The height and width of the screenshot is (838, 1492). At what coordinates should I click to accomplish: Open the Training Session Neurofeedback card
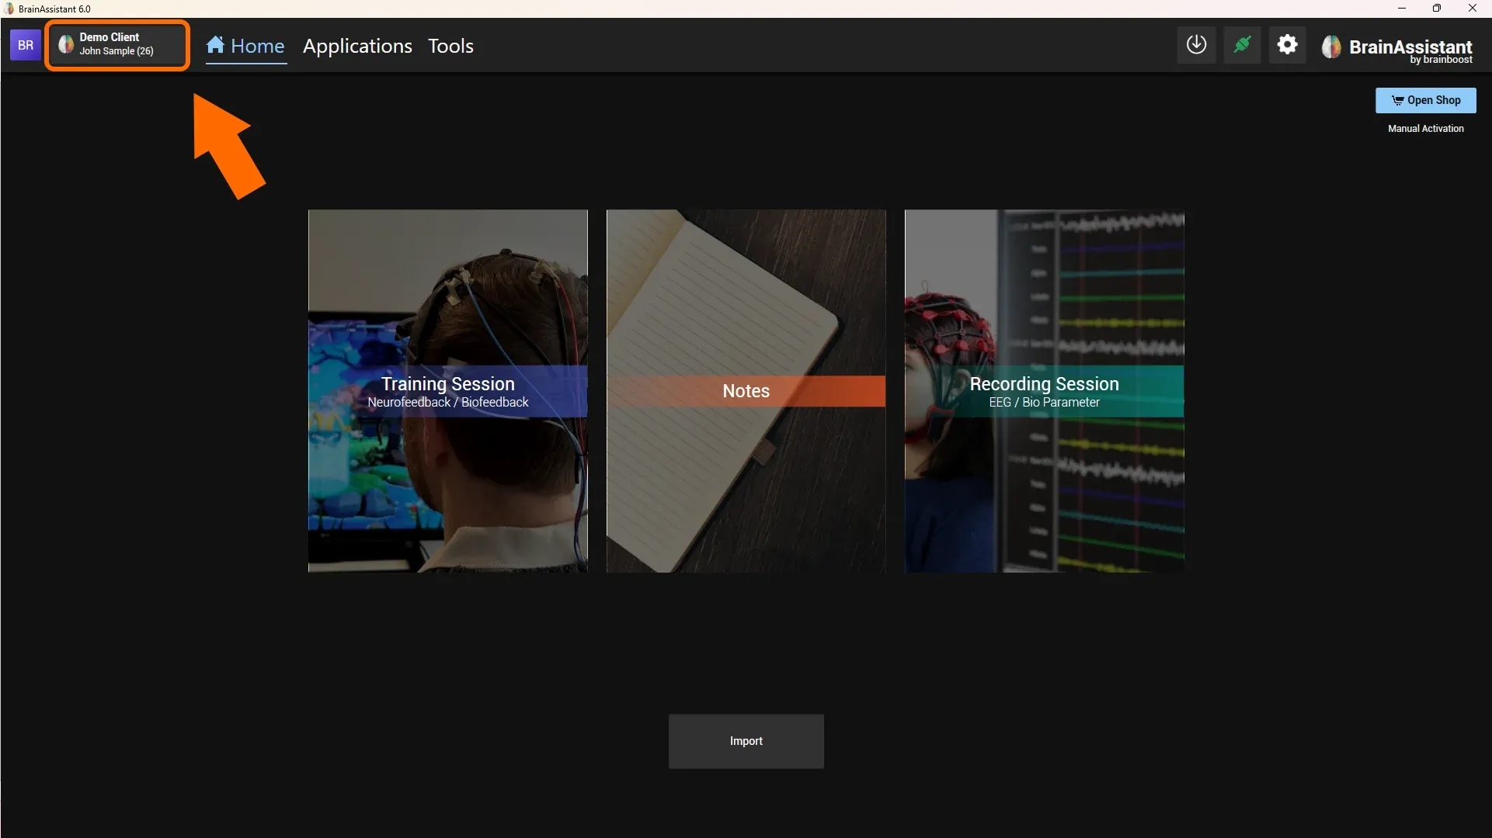(x=447, y=391)
